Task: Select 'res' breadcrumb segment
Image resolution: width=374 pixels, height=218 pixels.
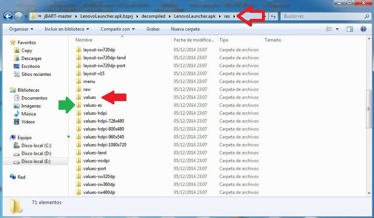Action: (227, 16)
